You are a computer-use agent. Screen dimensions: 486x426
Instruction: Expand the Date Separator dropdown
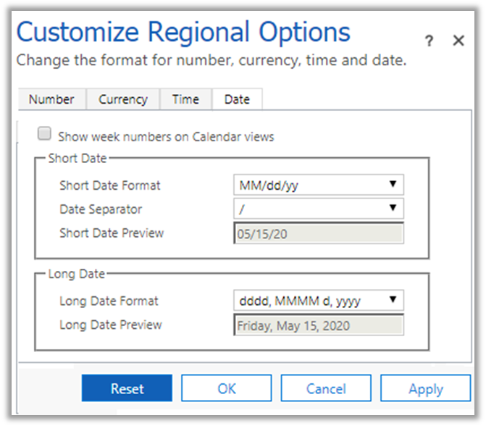click(x=319, y=209)
